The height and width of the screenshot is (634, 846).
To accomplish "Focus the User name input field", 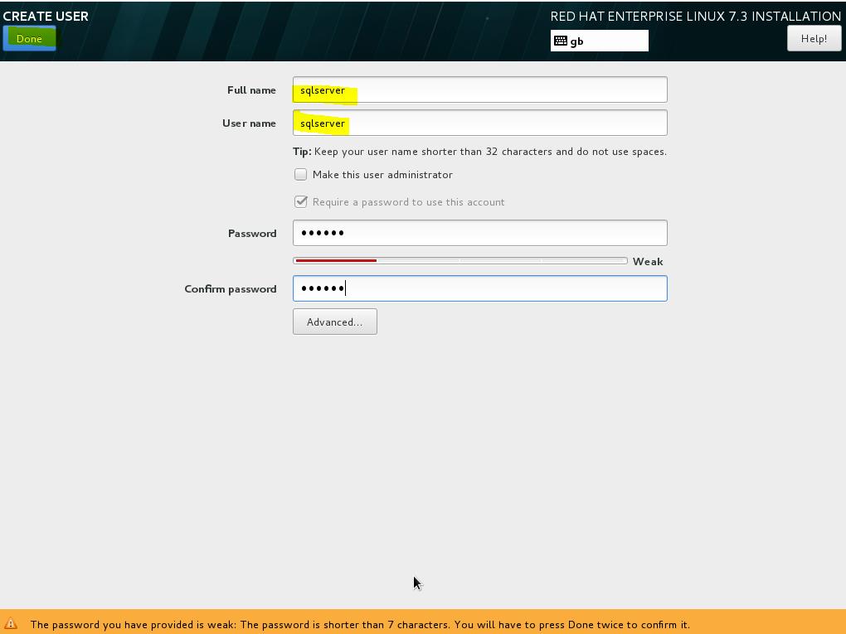I will pos(479,123).
